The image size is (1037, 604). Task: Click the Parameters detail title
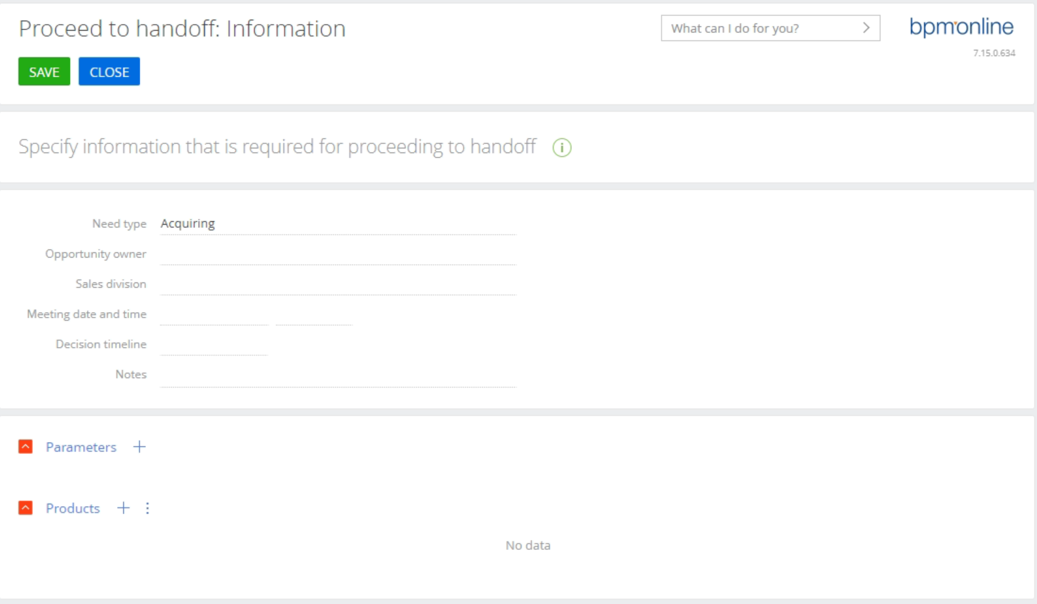point(81,447)
